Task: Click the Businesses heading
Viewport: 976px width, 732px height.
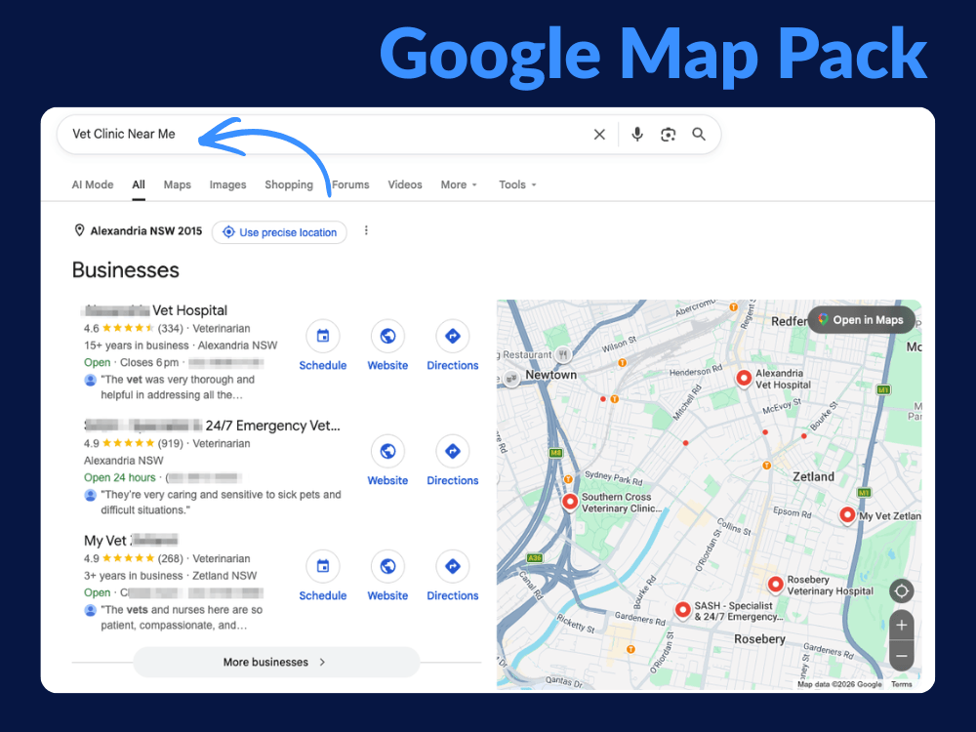Action: pos(126,270)
